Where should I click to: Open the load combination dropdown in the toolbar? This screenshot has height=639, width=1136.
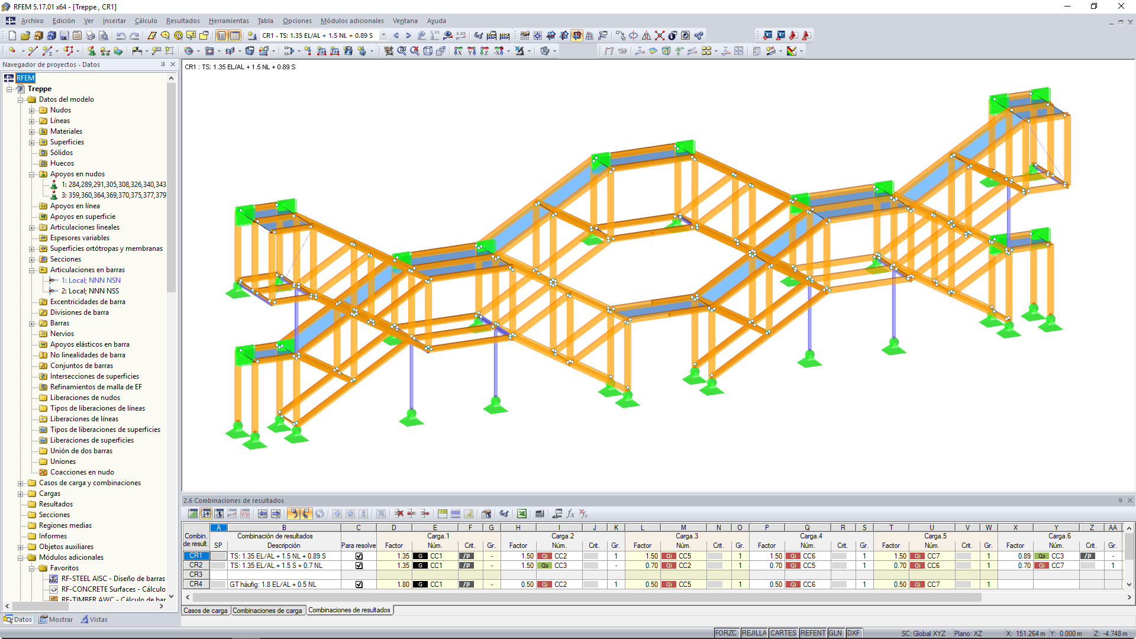(x=383, y=35)
